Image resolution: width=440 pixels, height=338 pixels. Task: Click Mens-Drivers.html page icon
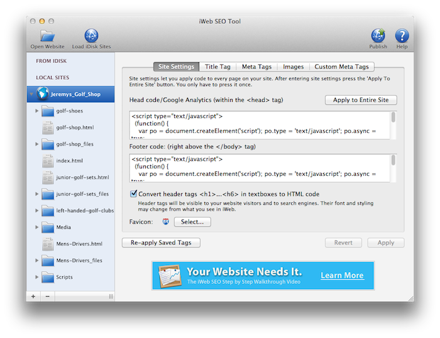pos(48,244)
